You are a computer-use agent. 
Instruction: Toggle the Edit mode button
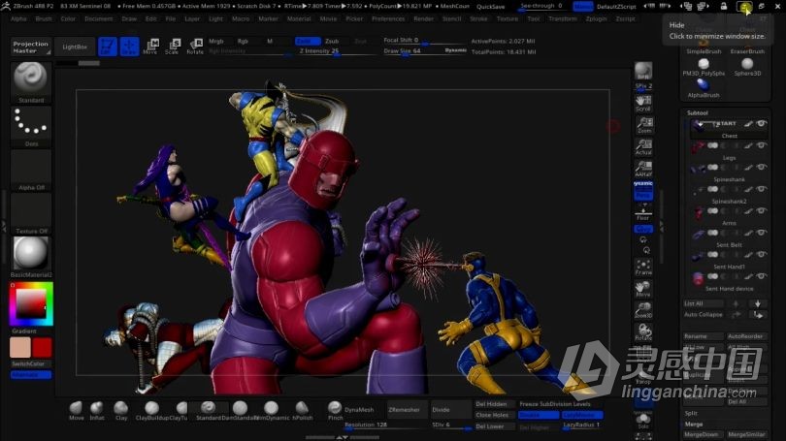(x=108, y=47)
